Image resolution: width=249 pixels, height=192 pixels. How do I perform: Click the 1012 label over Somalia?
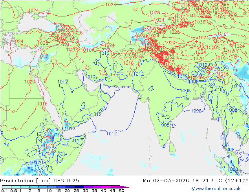click(75, 140)
